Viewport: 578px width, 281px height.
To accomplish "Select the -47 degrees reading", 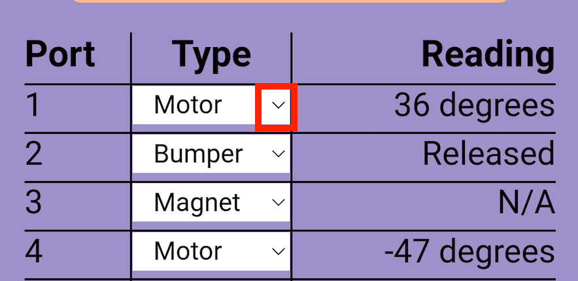I will (x=469, y=252).
